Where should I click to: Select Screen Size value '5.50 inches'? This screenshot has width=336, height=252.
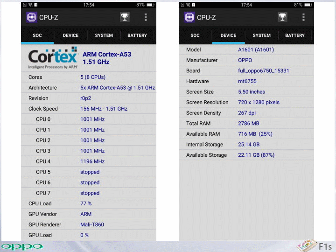tap(252, 92)
